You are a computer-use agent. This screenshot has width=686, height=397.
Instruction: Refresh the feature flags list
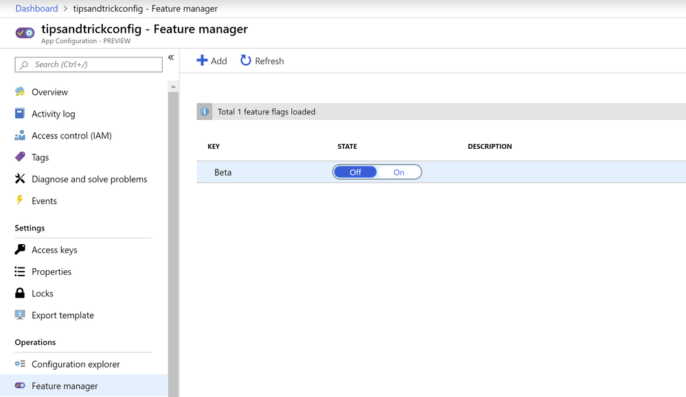pyautogui.click(x=262, y=61)
